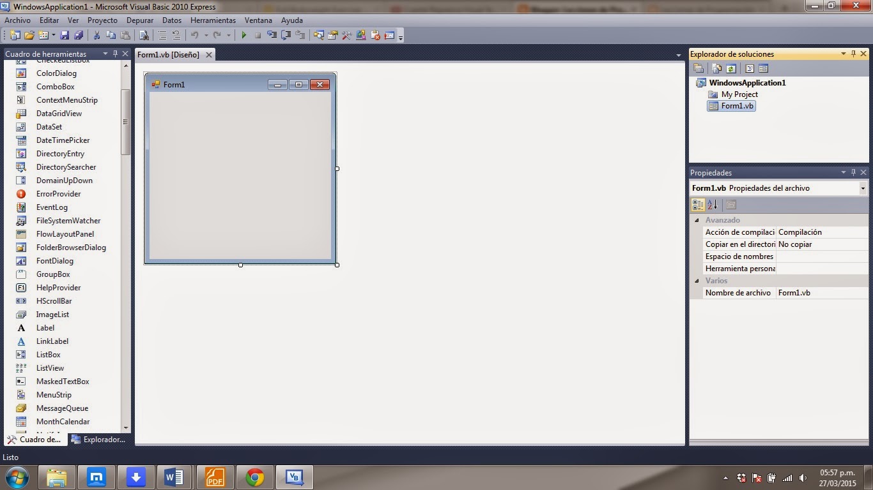The image size is (873, 490).
Task: Collapse the Avanzado properties group
Action: coord(697,219)
